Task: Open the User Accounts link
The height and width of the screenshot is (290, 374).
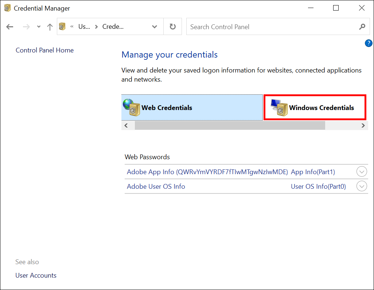Action: click(36, 275)
